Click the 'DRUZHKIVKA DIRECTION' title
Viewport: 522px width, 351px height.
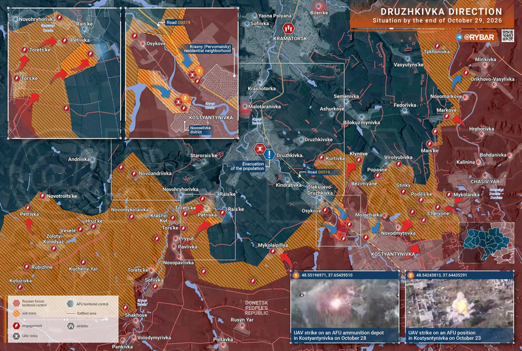coord(441,12)
